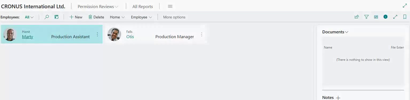Open context menu dots for Otis Falls
The height and width of the screenshot is (100, 410).
[x=202, y=34]
